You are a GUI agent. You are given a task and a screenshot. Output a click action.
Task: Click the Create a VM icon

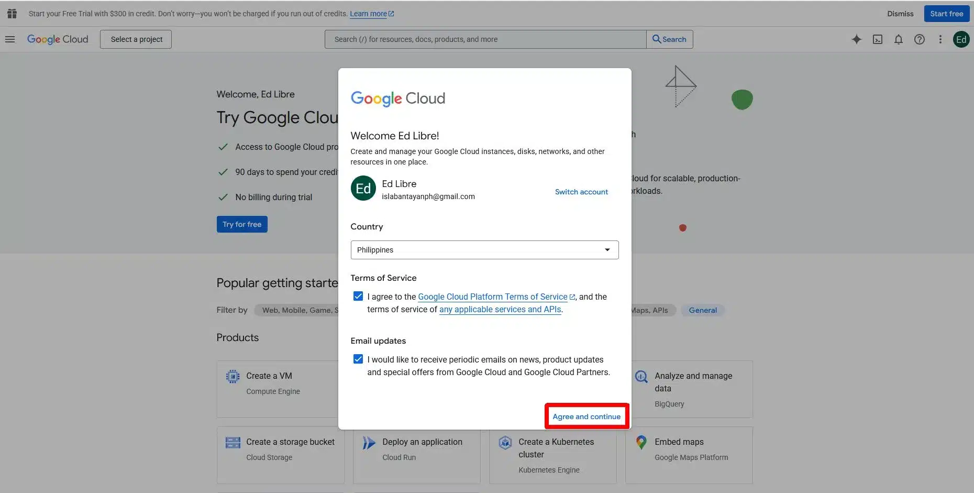pyautogui.click(x=233, y=376)
